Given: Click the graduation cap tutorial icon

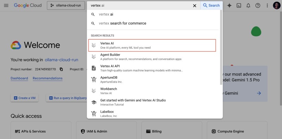Looking at the screenshot, I should pyautogui.click(x=94, y=102).
